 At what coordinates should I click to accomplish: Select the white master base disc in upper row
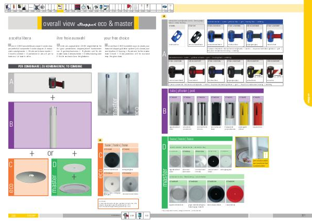click(226, 161)
